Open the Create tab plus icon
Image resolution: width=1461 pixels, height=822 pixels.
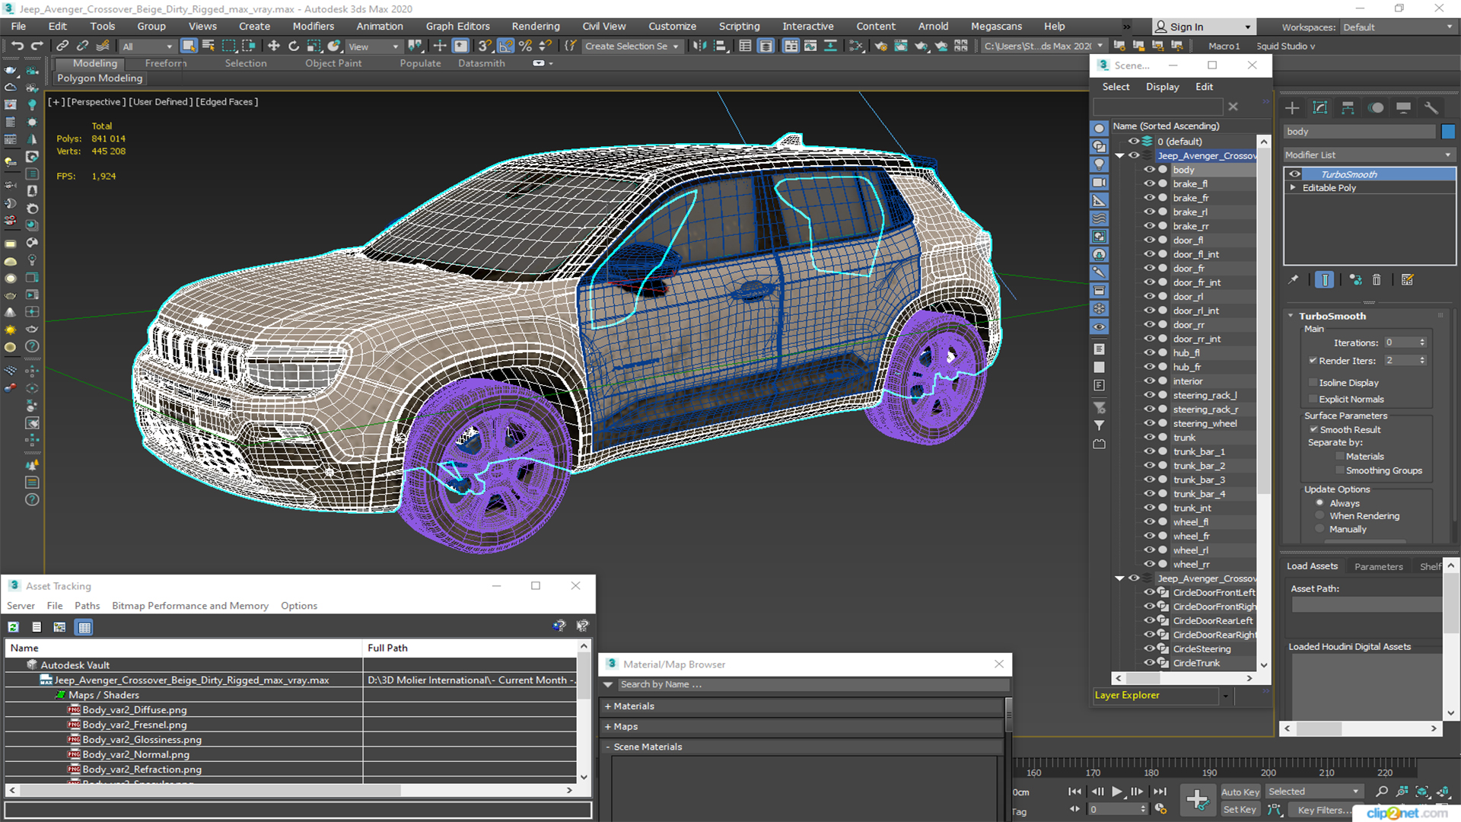pos(1292,108)
